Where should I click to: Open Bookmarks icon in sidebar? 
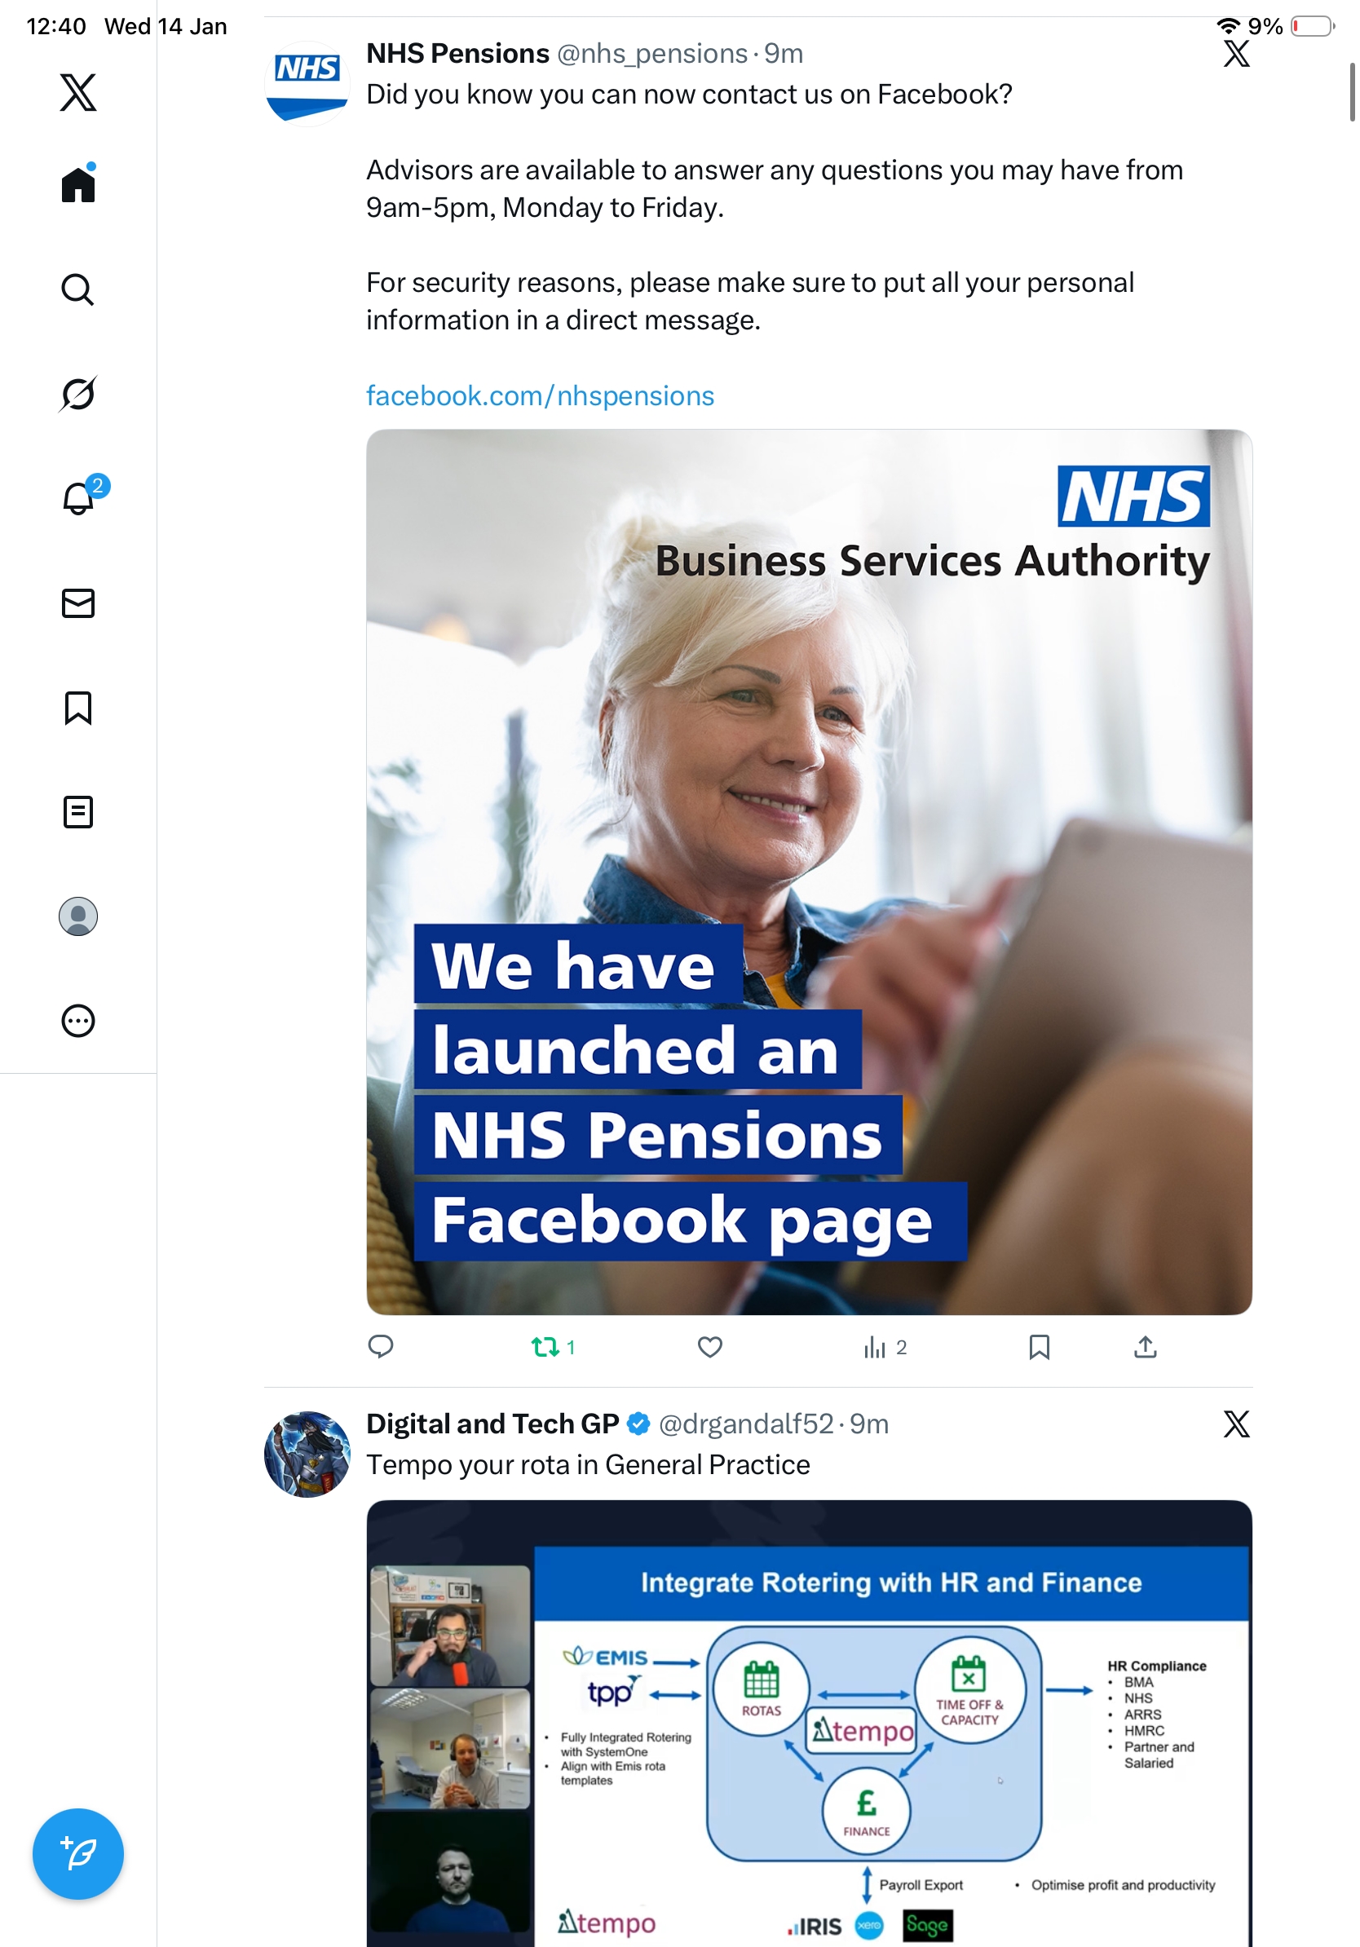pos(78,707)
